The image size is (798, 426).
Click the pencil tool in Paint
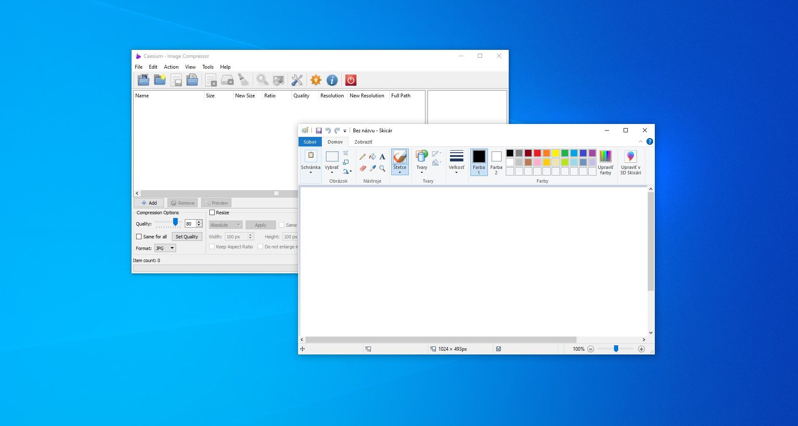(363, 157)
